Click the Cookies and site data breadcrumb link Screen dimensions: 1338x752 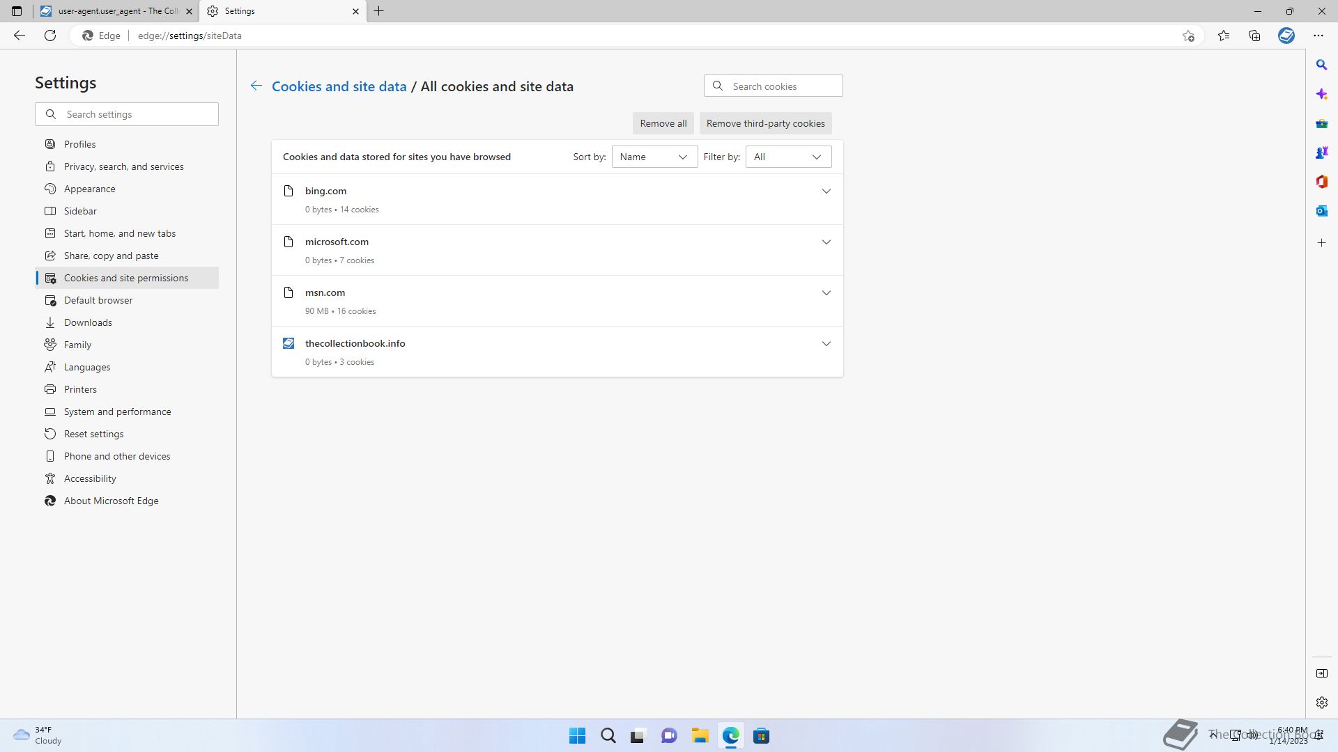coord(339,86)
